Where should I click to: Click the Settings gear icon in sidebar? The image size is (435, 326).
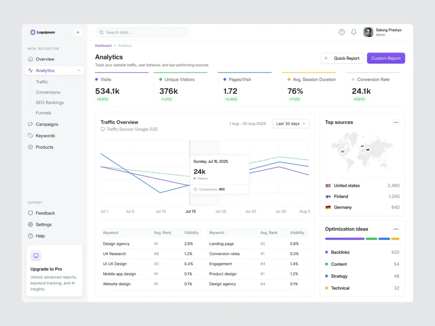pos(30,225)
